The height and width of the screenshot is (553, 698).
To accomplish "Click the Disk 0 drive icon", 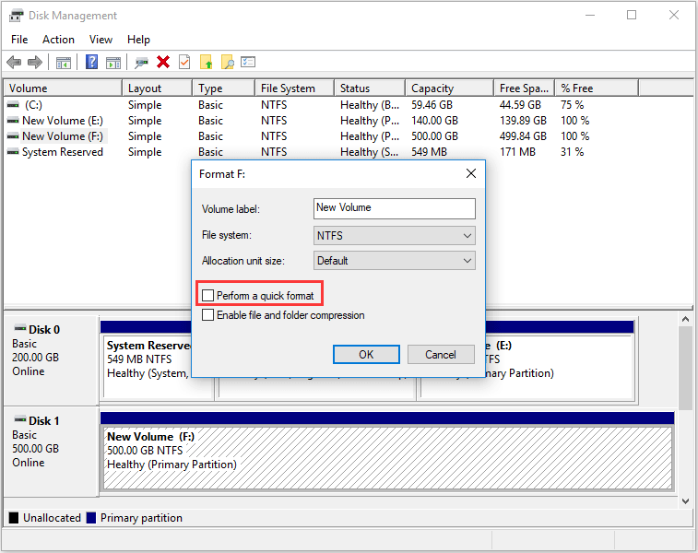I will click(x=20, y=329).
